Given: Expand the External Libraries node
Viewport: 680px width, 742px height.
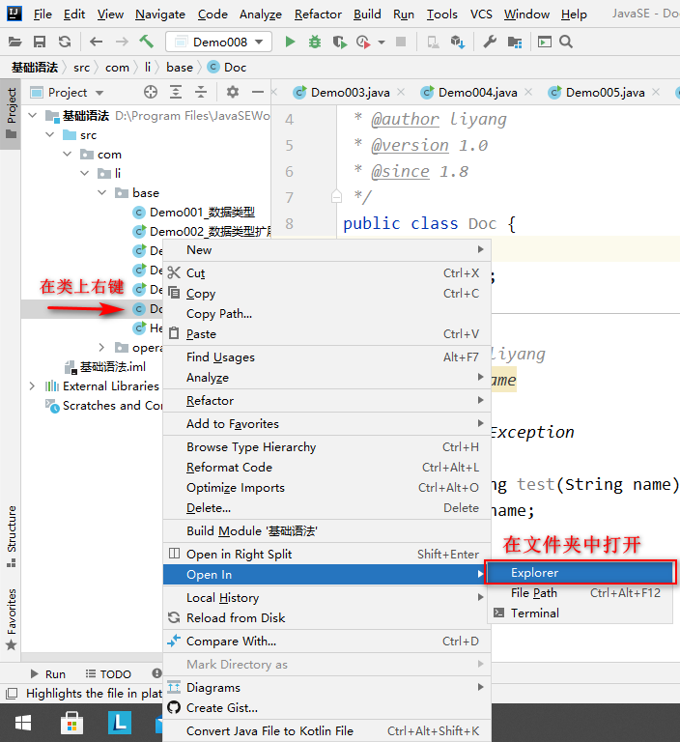Looking at the screenshot, I should (x=32, y=386).
